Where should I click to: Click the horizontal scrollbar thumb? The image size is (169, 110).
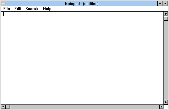click(8, 107)
